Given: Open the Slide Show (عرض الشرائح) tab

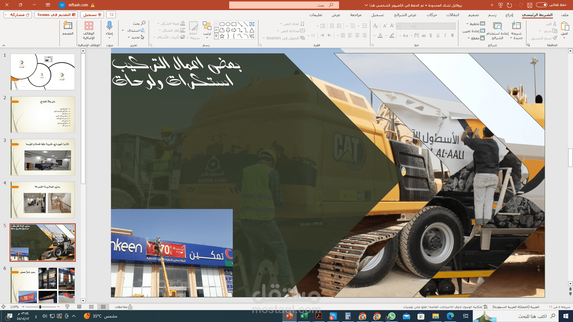Looking at the screenshot, I should tap(405, 15).
